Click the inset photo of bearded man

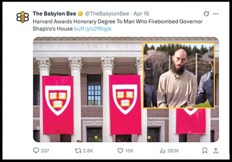pyautogui.click(x=179, y=75)
